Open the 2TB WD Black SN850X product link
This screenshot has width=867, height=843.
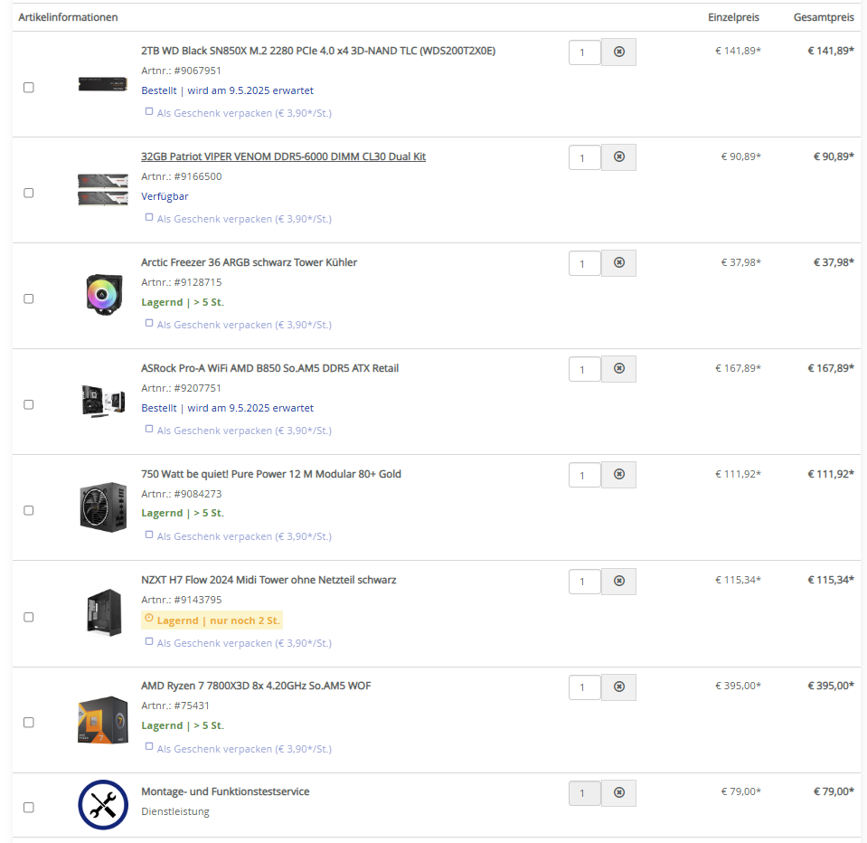tap(318, 51)
